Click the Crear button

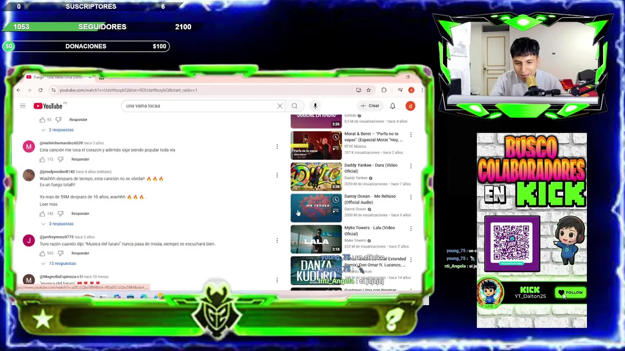pos(370,106)
